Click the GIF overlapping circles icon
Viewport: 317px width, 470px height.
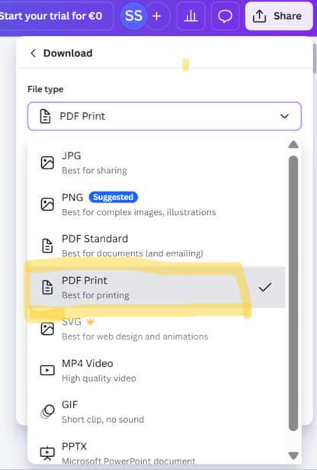click(x=47, y=411)
